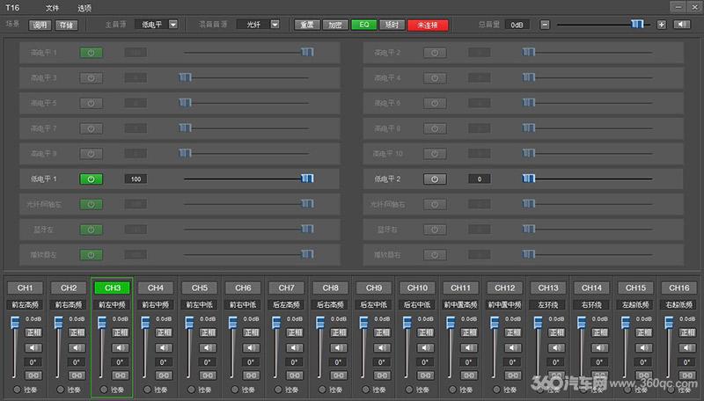The height and width of the screenshot is (401, 704).
Task: Open the 文件 menu
Action: (x=53, y=8)
